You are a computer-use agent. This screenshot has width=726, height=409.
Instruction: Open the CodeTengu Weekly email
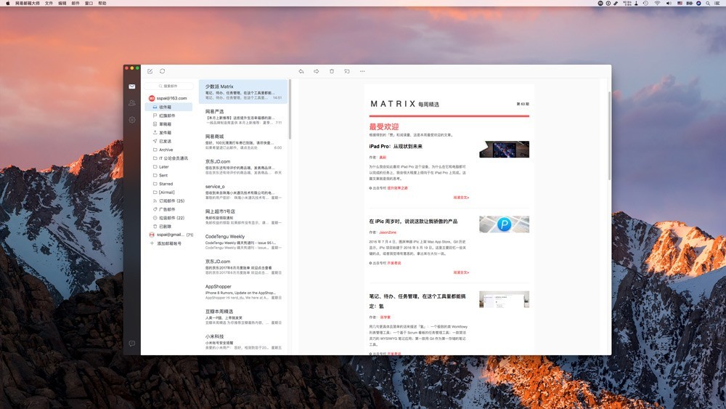click(243, 242)
